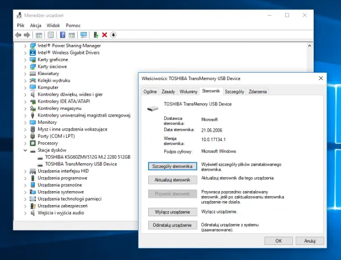Expand Urządzenia interfejsu HID node
The width and height of the screenshot is (341, 260).
coord(25,171)
